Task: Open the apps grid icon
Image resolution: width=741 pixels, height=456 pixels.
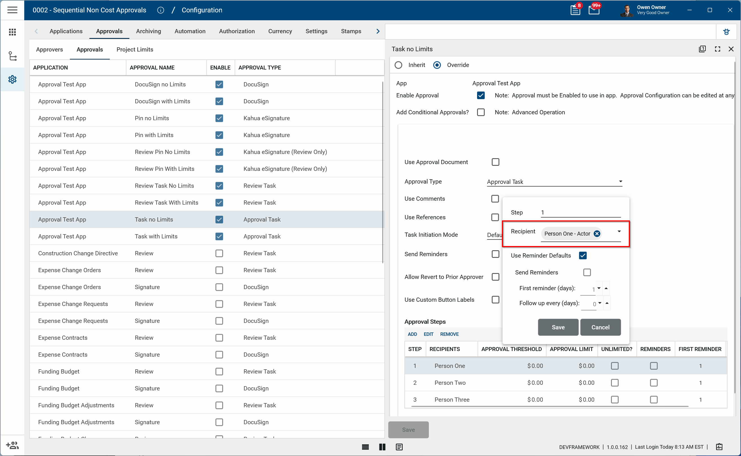Action: 12,32
